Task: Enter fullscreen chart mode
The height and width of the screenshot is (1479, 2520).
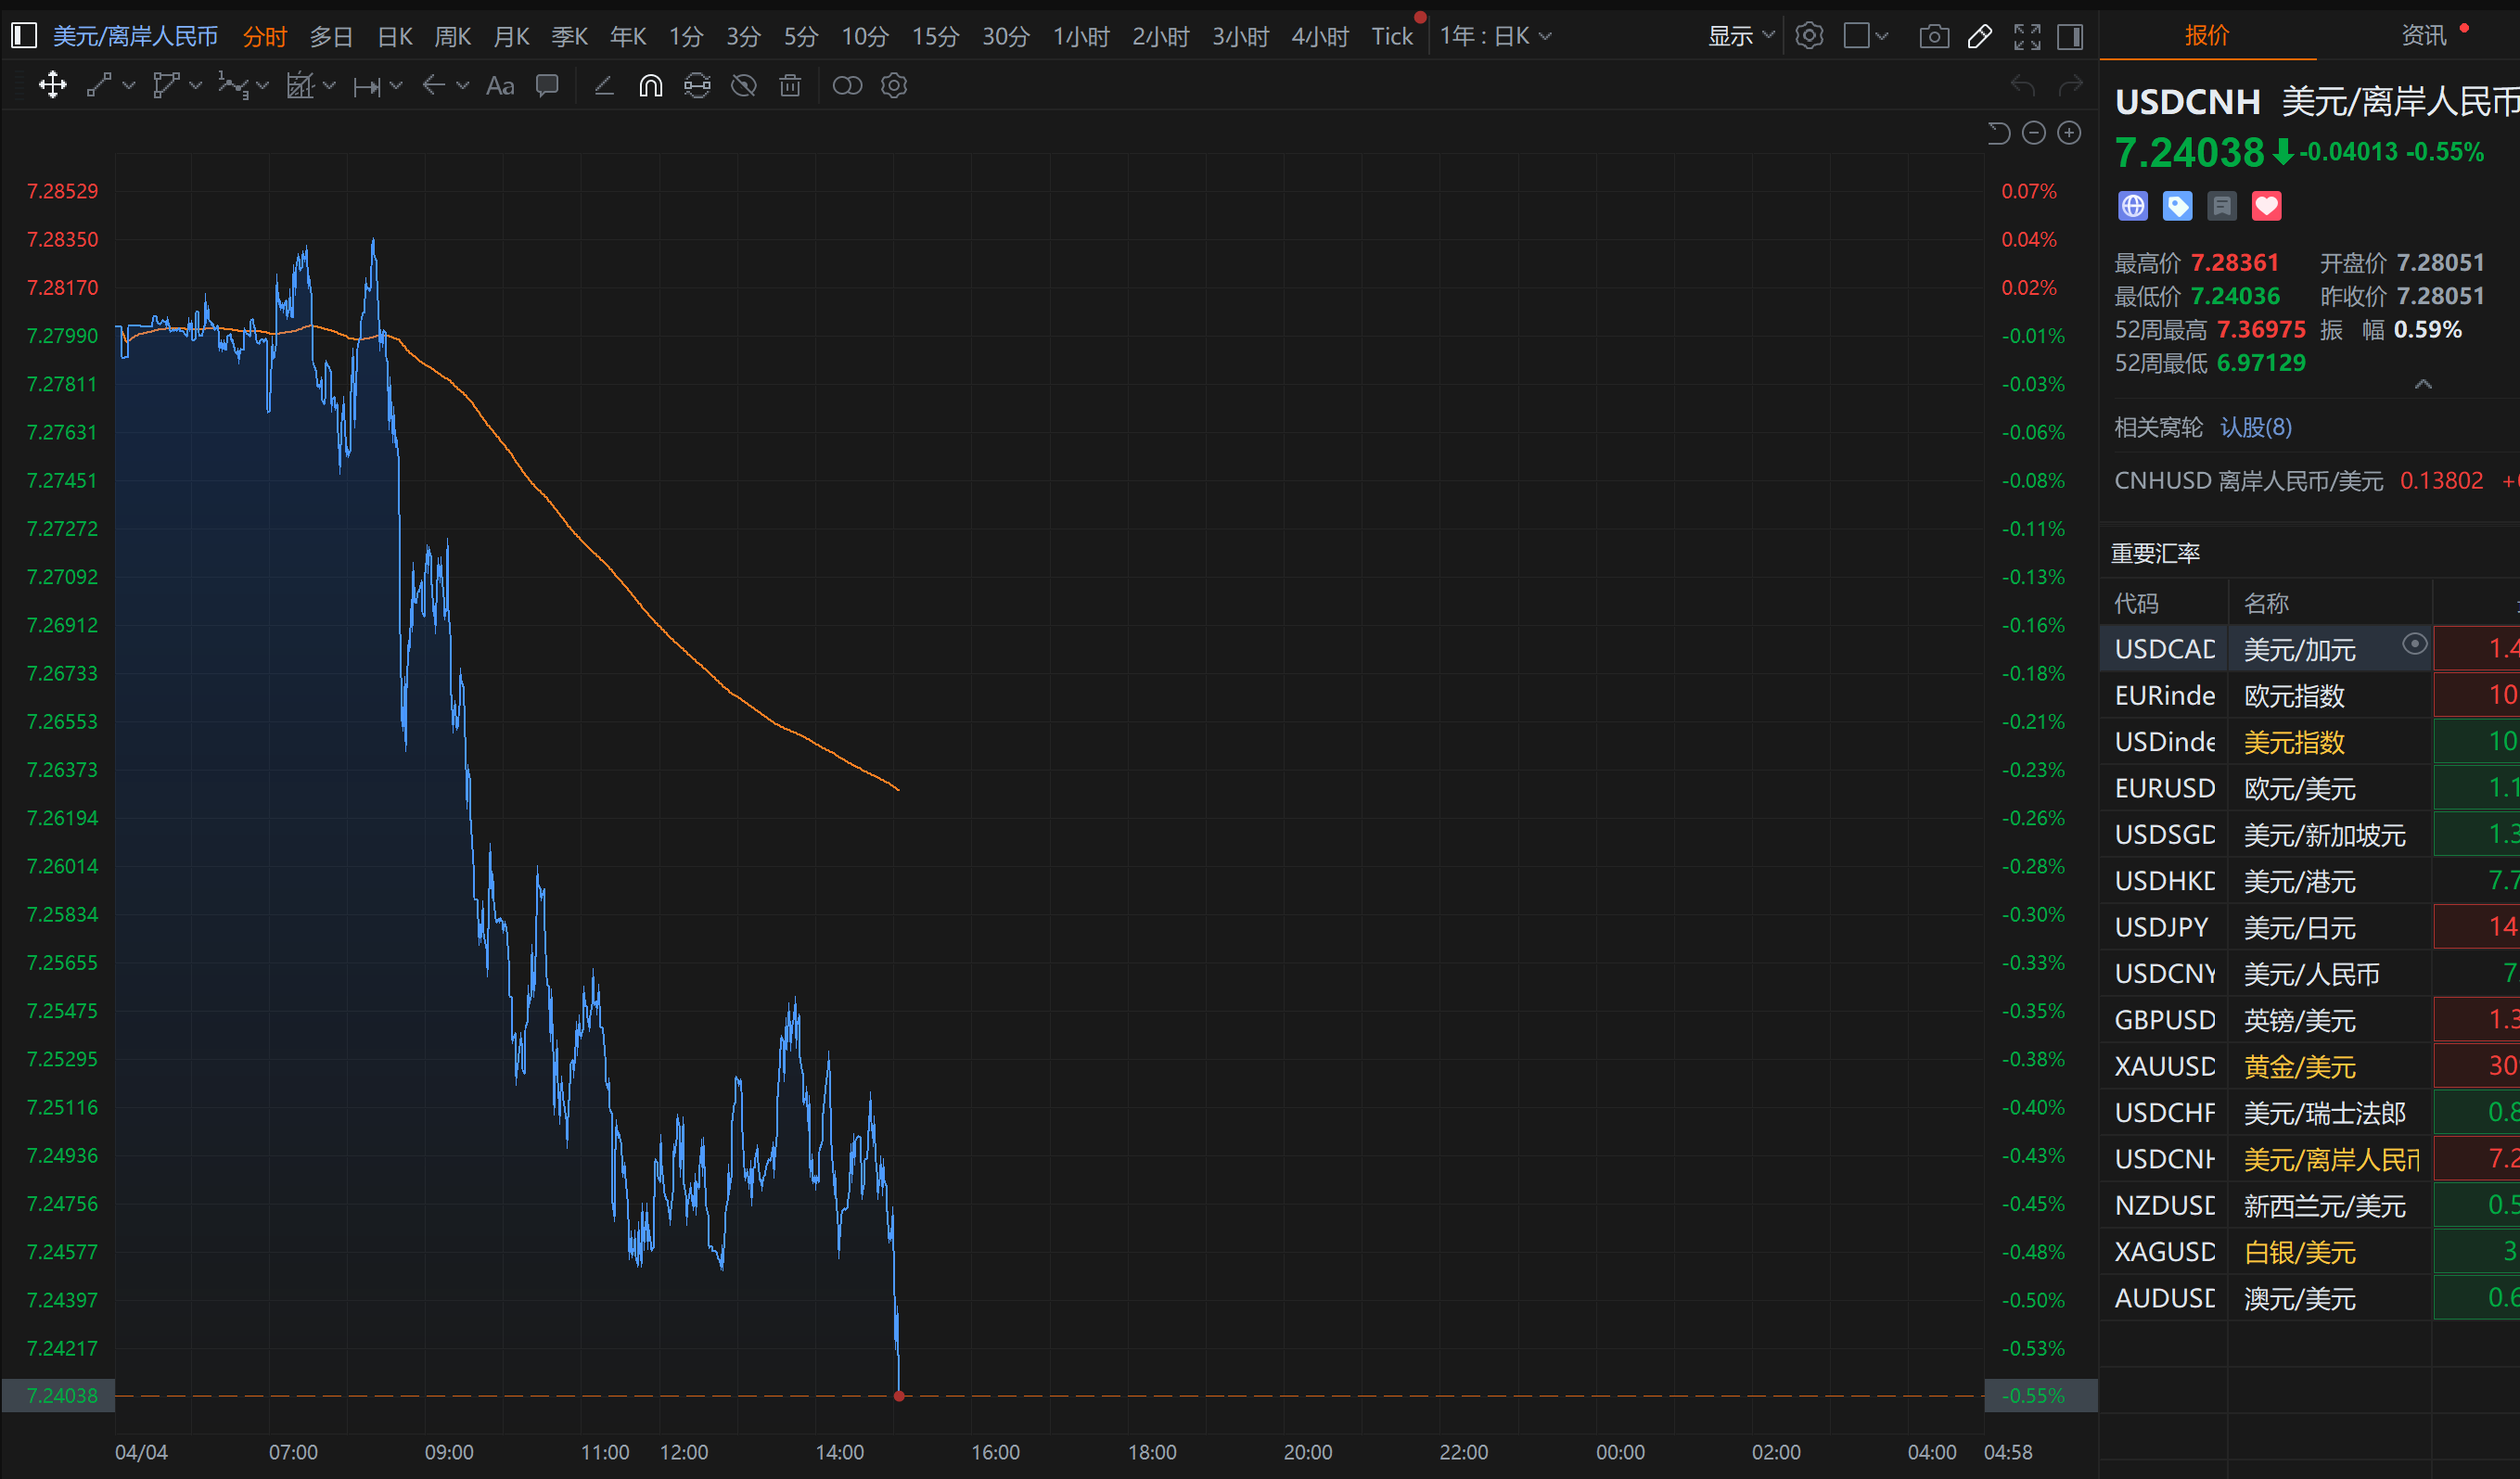Action: point(2026,37)
